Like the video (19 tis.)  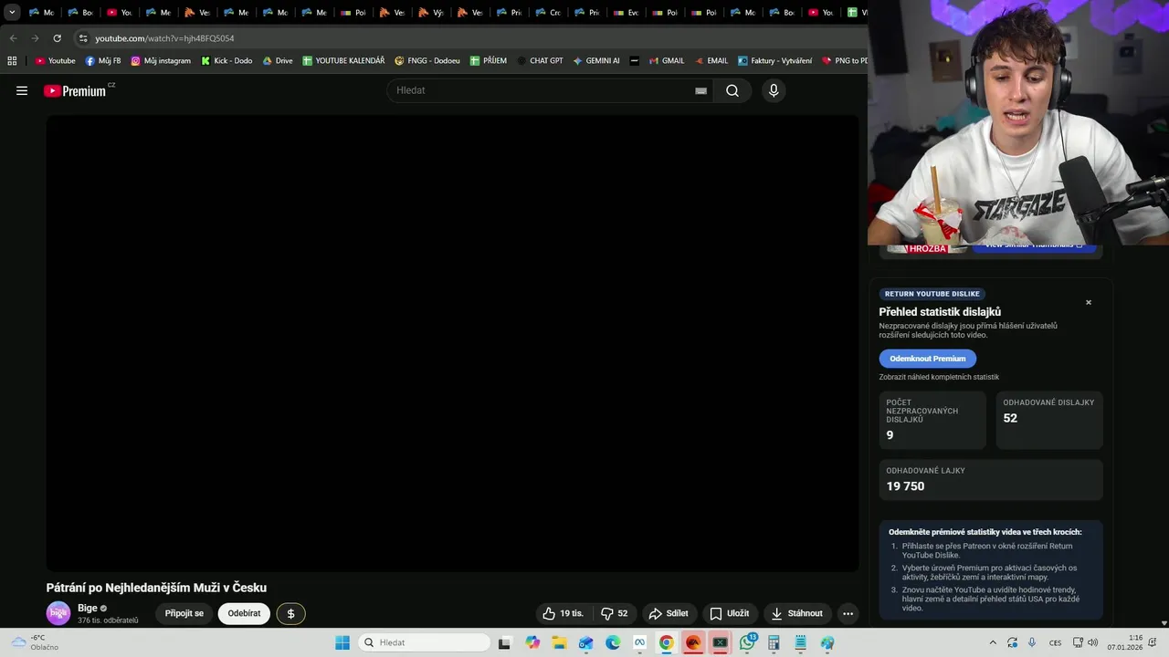tap(563, 613)
